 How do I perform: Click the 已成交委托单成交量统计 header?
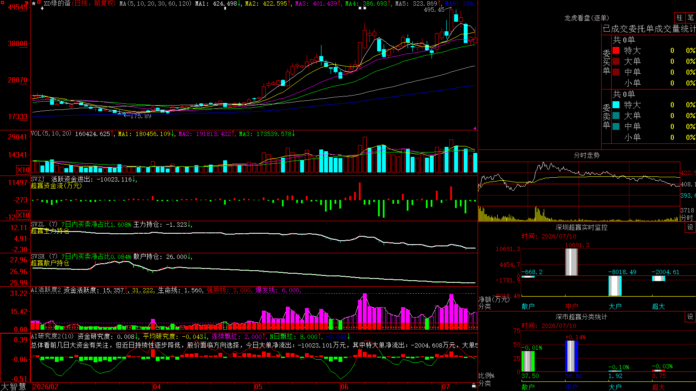[x=649, y=29]
